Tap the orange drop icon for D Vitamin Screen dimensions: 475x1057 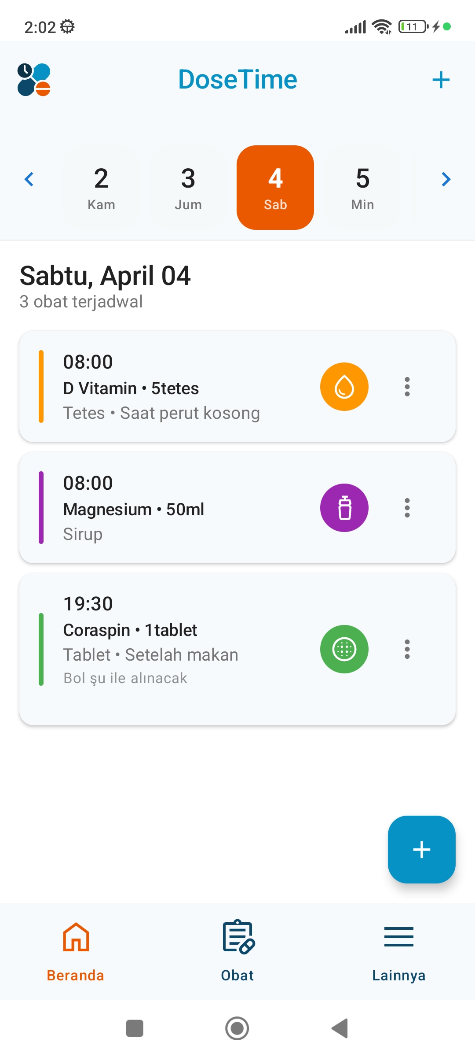coord(344,387)
